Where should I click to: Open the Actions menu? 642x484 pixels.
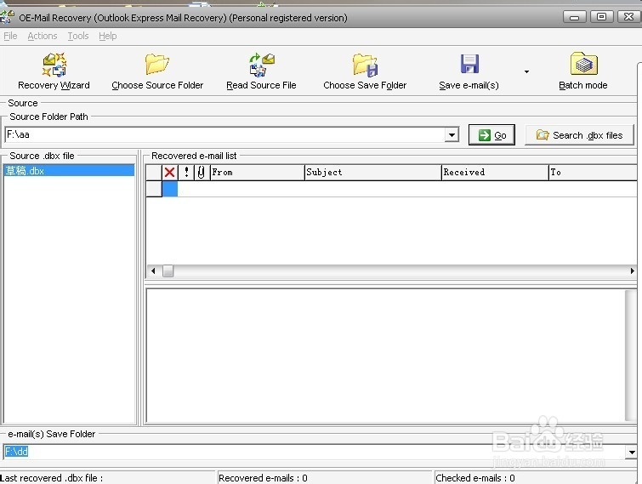click(43, 36)
